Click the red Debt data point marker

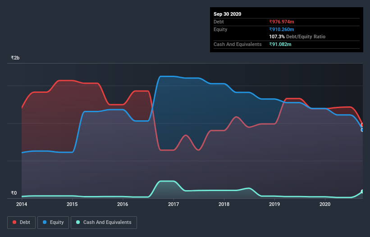pyautogui.click(x=362, y=125)
